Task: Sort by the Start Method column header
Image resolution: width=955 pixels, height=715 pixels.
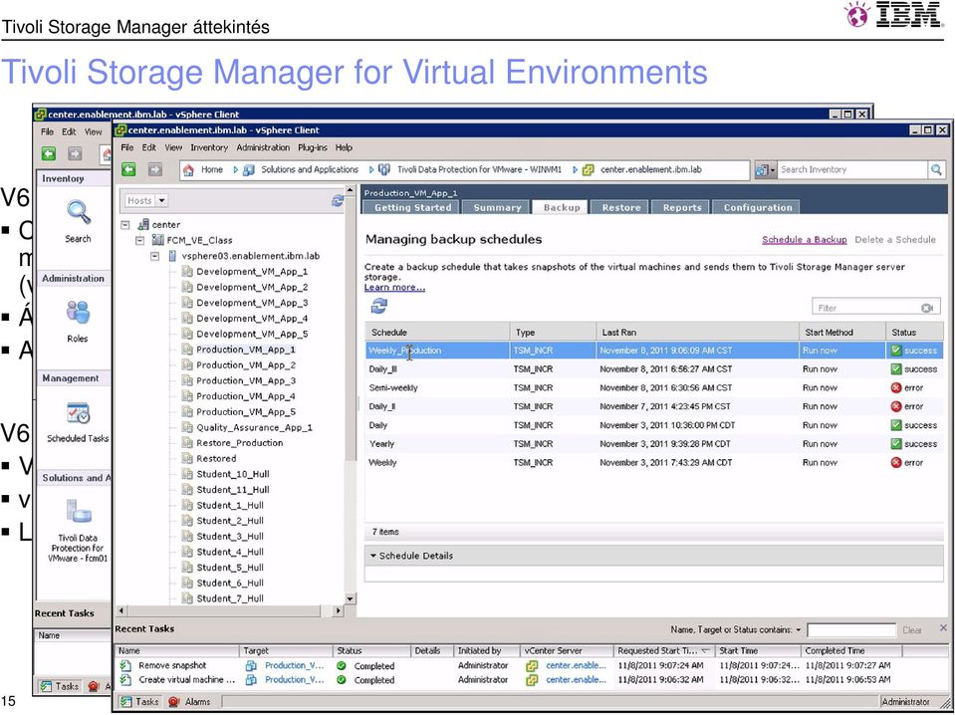Action: (841, 333)
